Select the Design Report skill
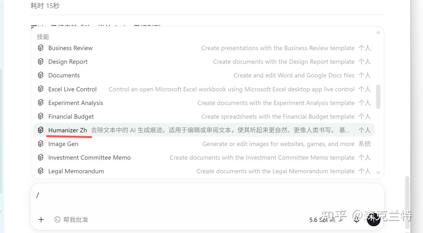The width and height of the screenshot is (423, 233). [x=204, y=62]
